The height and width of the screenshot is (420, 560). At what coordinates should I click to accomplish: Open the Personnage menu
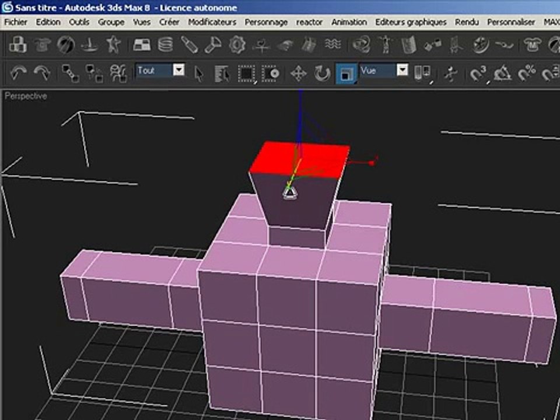pos(266,22)
